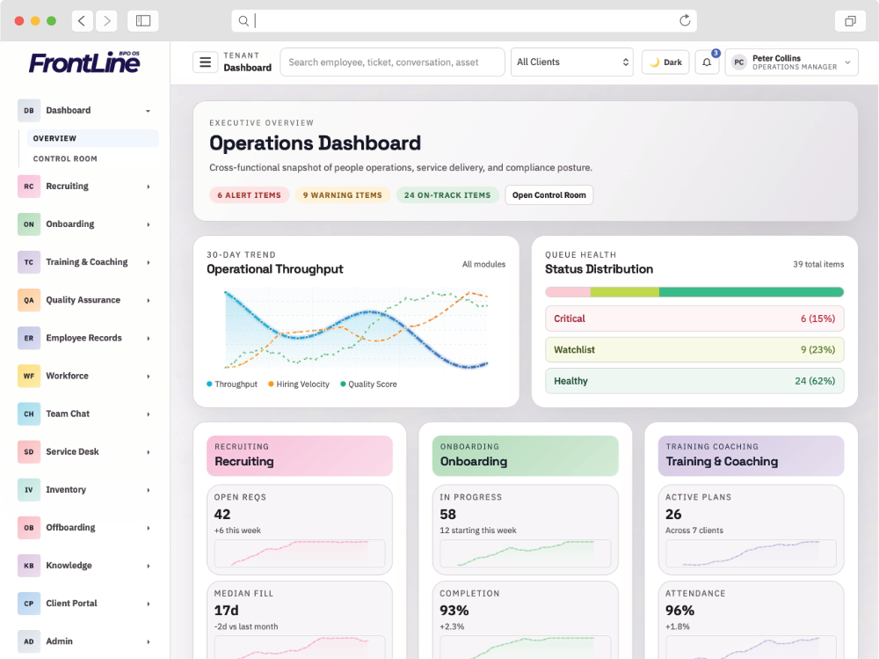
Task: Select the Inventory sidebar icon
Action: (x=27, y=489)
